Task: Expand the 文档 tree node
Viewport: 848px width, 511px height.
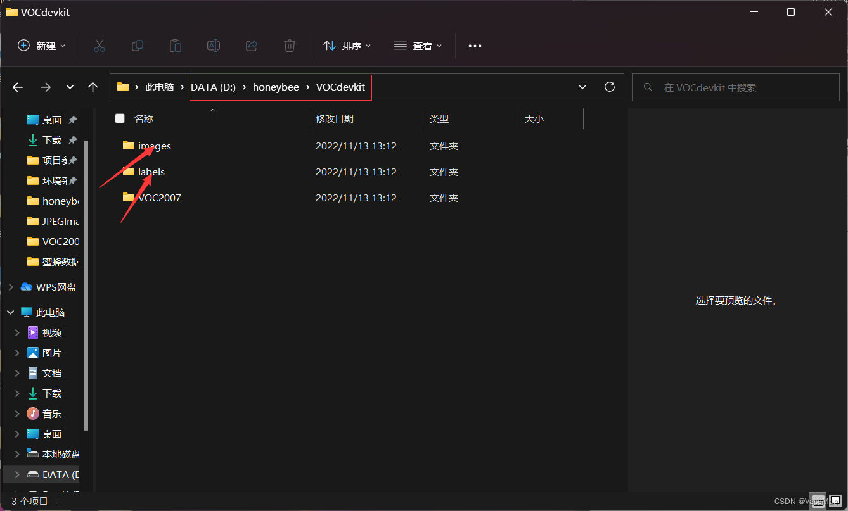Action: tap(18, 373)
